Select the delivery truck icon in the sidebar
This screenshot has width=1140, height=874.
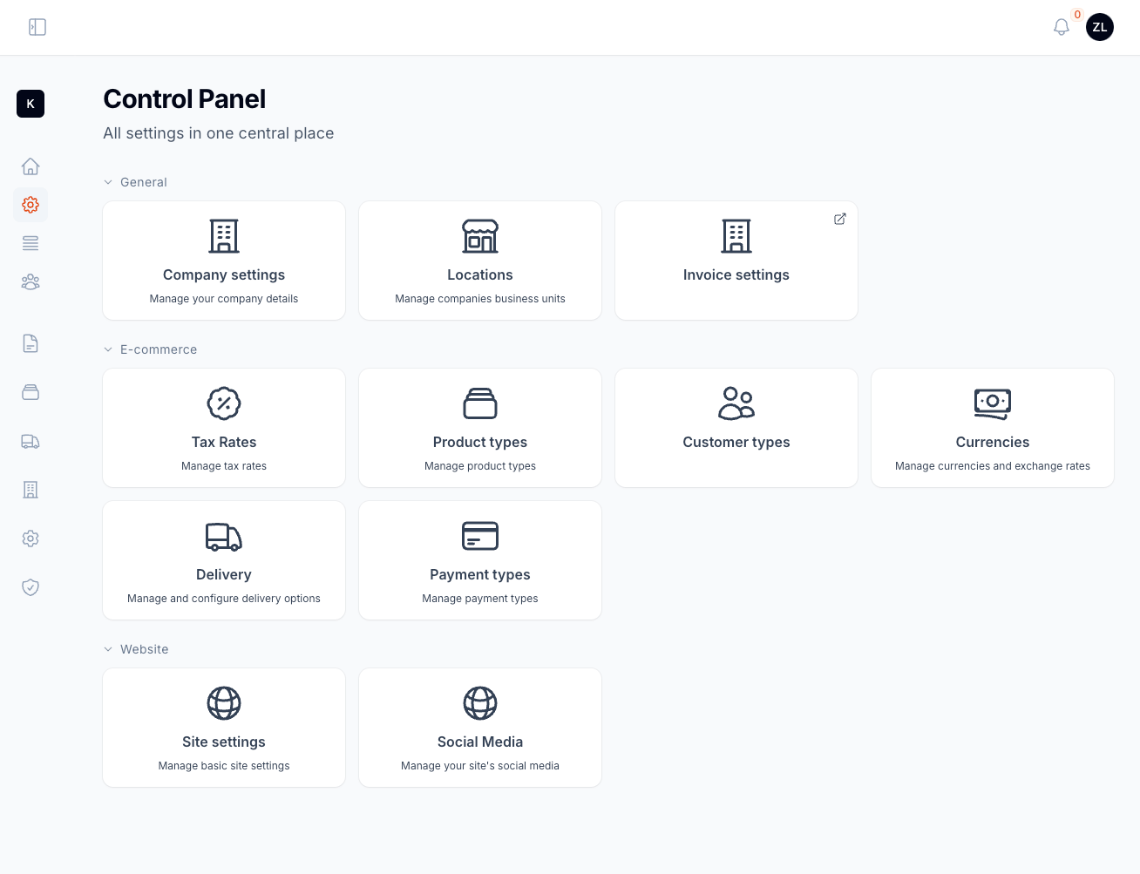tap(31, 441)
